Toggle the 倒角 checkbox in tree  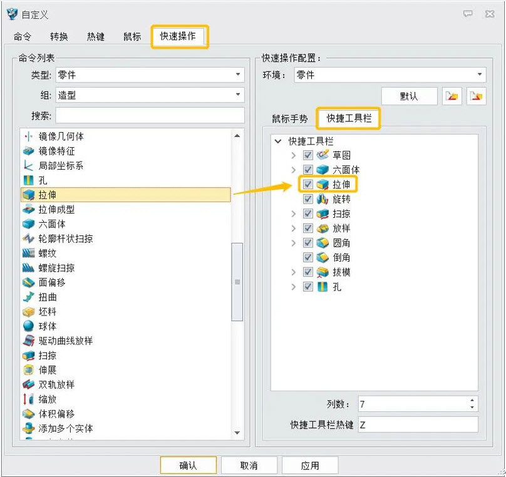[307, 257]
